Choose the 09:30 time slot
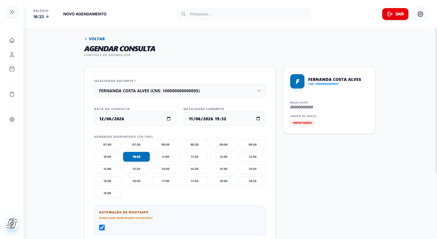 [x=253, y=145]
